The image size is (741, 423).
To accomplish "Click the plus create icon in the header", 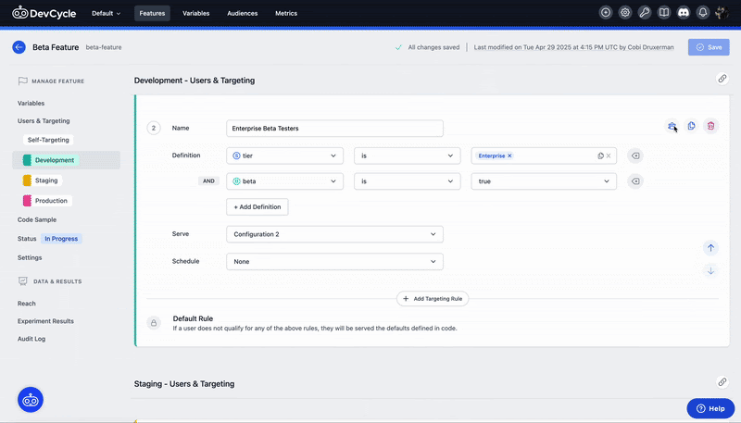I will point(606,13).
